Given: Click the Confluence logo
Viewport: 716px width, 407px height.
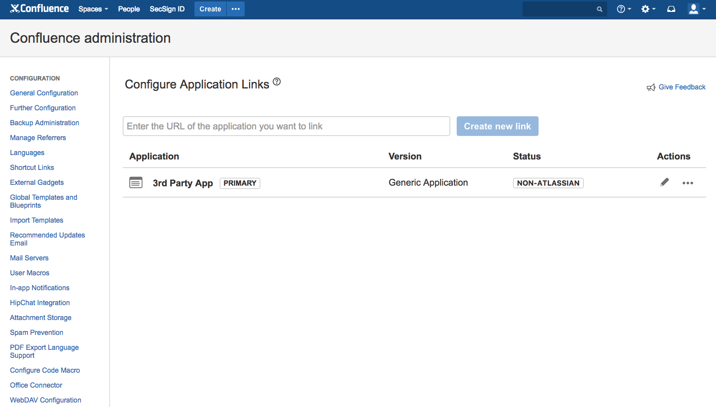Looking at the screenshot, I should point(39,8).
